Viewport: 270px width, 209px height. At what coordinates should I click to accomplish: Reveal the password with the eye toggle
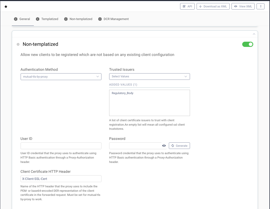coord(164,146)
